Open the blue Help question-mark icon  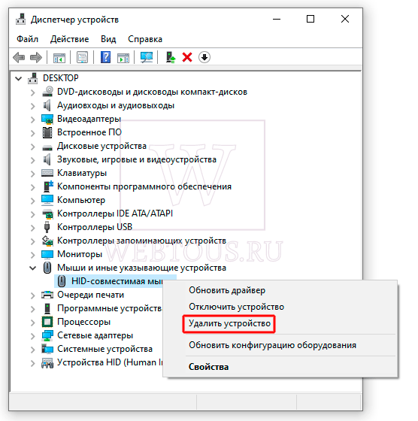105,57
